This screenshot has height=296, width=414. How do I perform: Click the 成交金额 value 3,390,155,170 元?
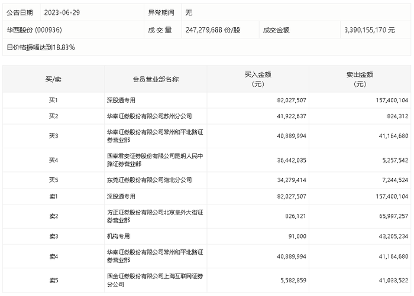coord(370,30)
